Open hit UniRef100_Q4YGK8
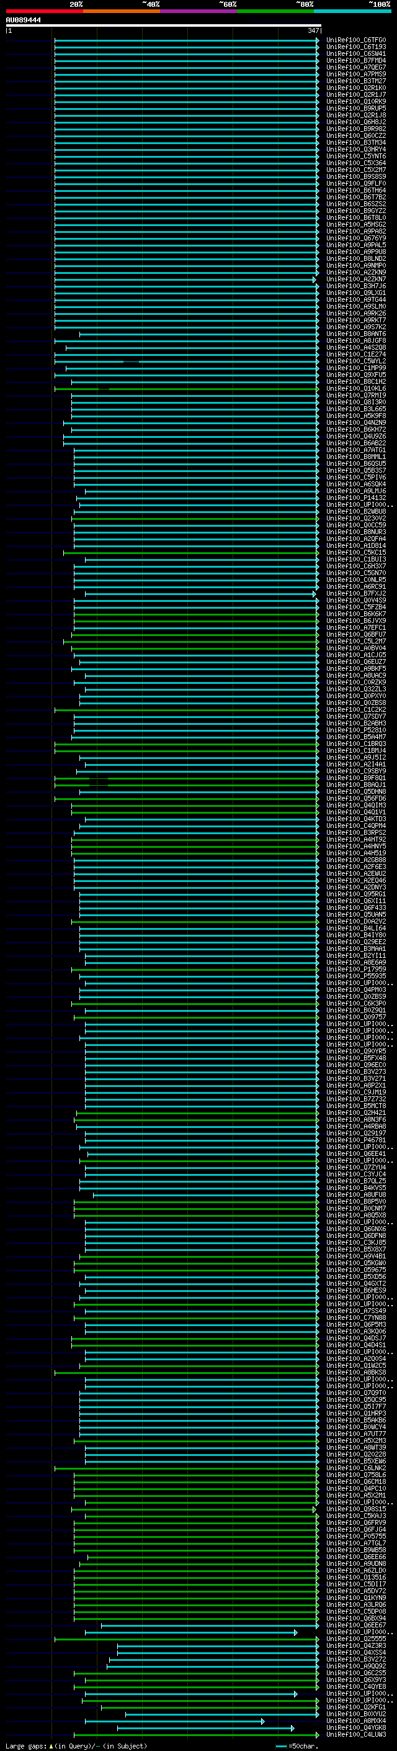The width and height of the screenshot is (397, 1751). [x=356, y=1727]
